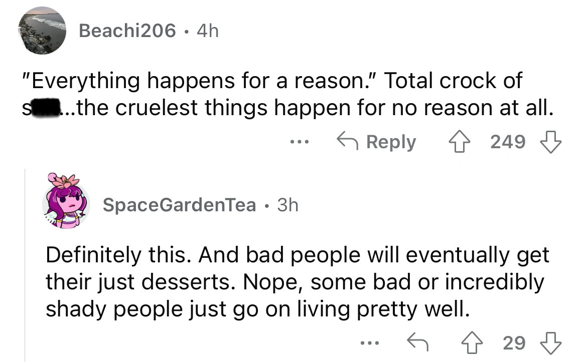Open the SpaceGardenTea username link
Viewport: 587px width, 362px height.
point(179,205)
